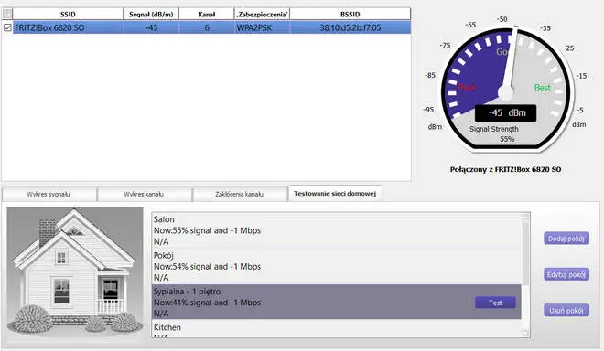Select Testowanie sieci domowej tab
The width and height of the screenshot is (604, 351).
[x=335, y=193]
